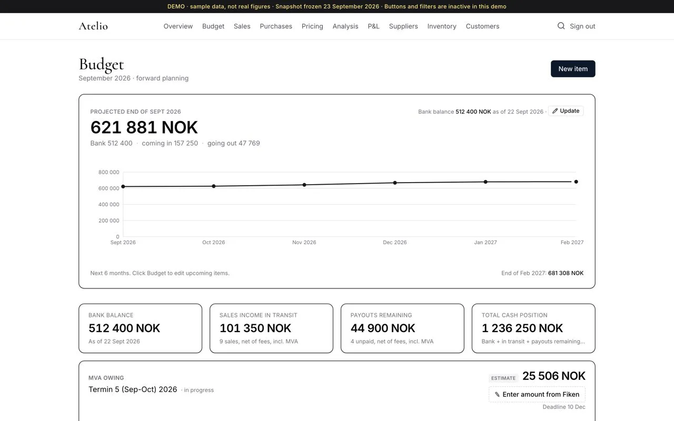Click the 621 881 NOK projected amount

coord(144,127)
